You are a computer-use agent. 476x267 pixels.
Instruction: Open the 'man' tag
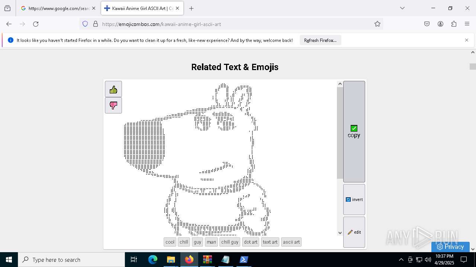pos(211,242)
